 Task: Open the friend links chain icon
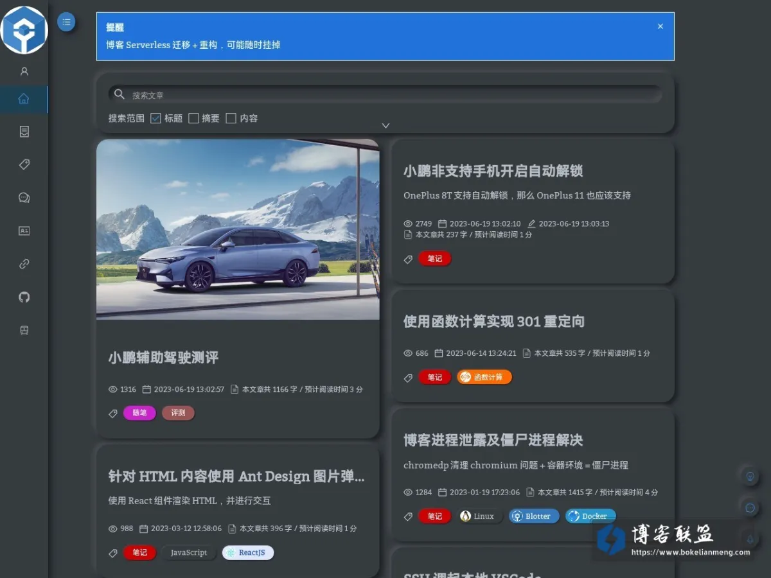24,264
